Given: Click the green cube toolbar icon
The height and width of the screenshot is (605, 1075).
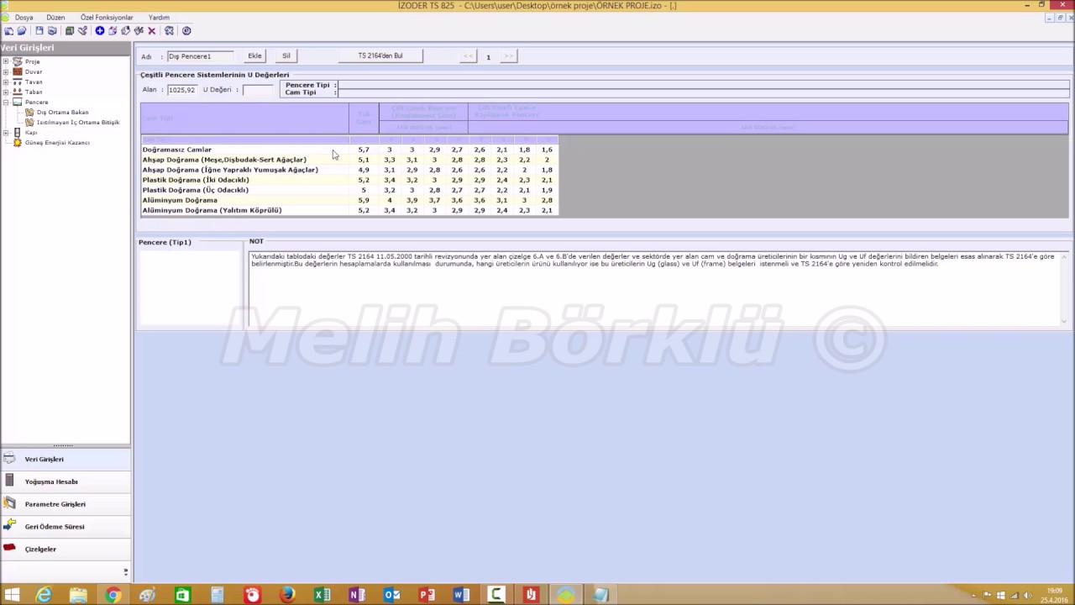Looking at the screenshot, I should point(70,31).
